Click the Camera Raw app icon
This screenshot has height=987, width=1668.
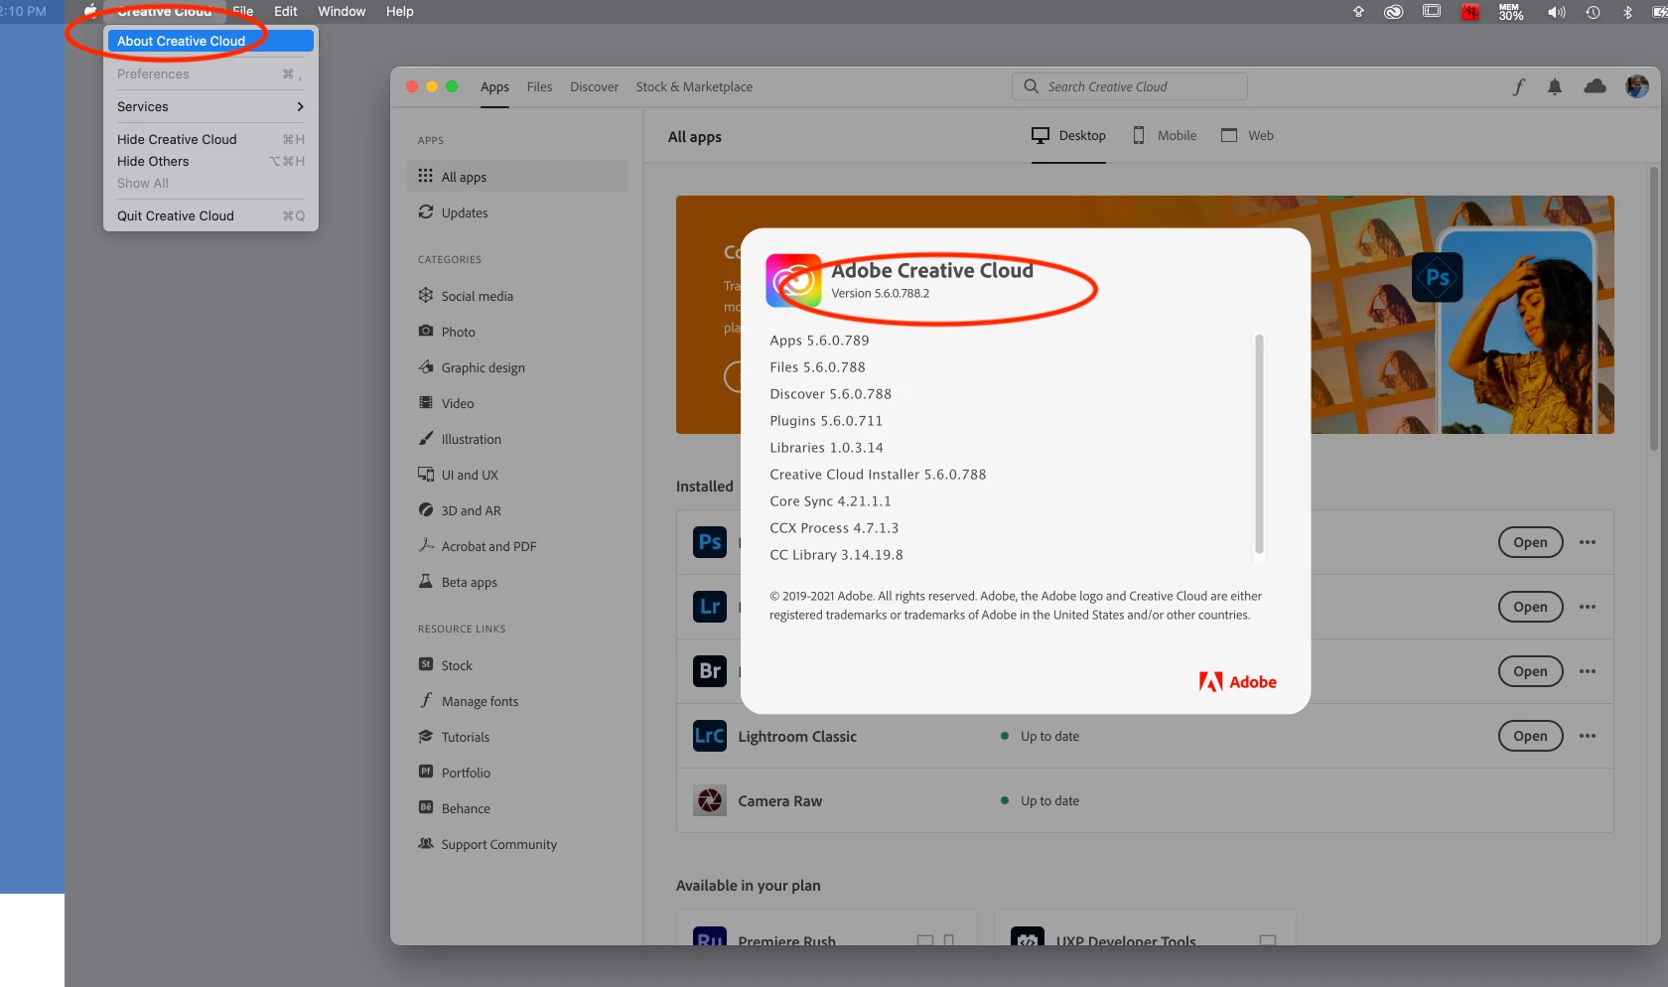[x=710, y=800]
